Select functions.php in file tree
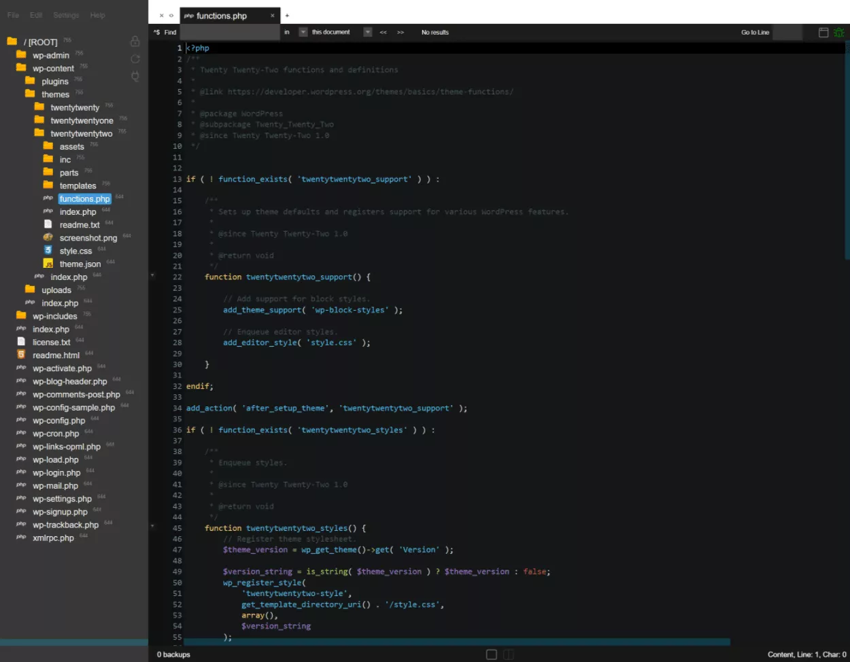The height and width of the screenshot is (662, 850). click(x=84, y=198)
